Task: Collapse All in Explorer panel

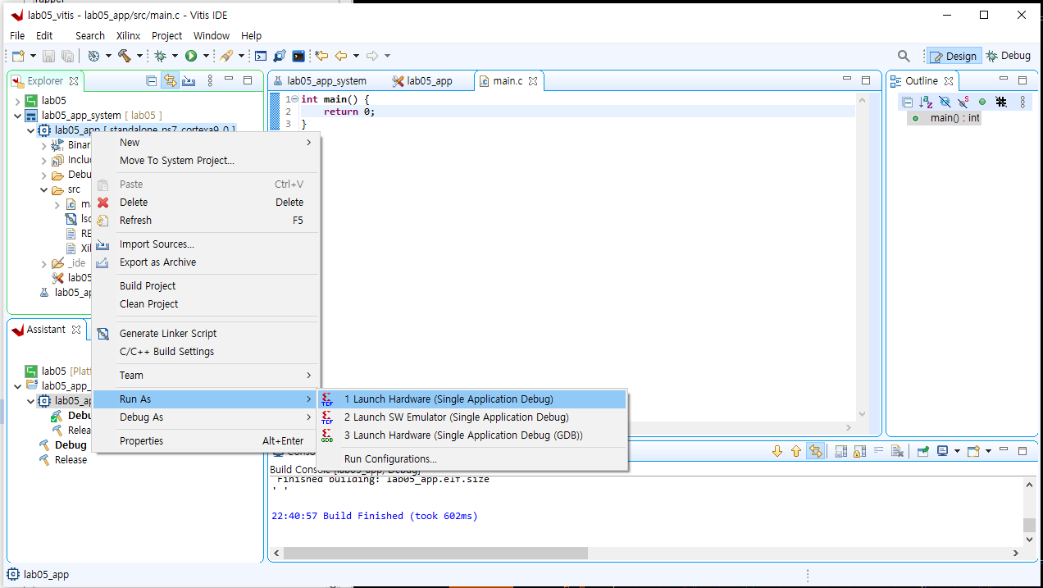Action: click(151, 80)
